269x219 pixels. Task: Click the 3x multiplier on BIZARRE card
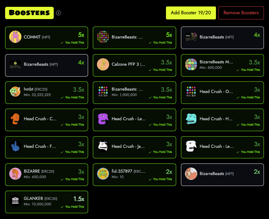pos(81,172)
